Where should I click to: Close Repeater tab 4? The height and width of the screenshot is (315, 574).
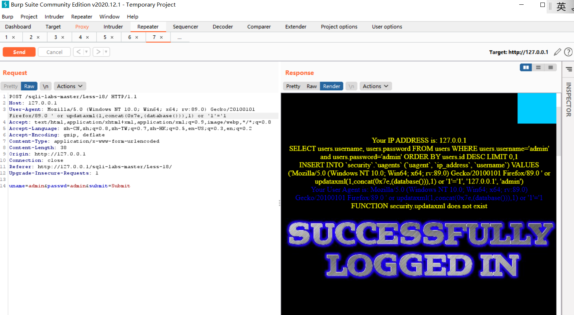point(87,38)
